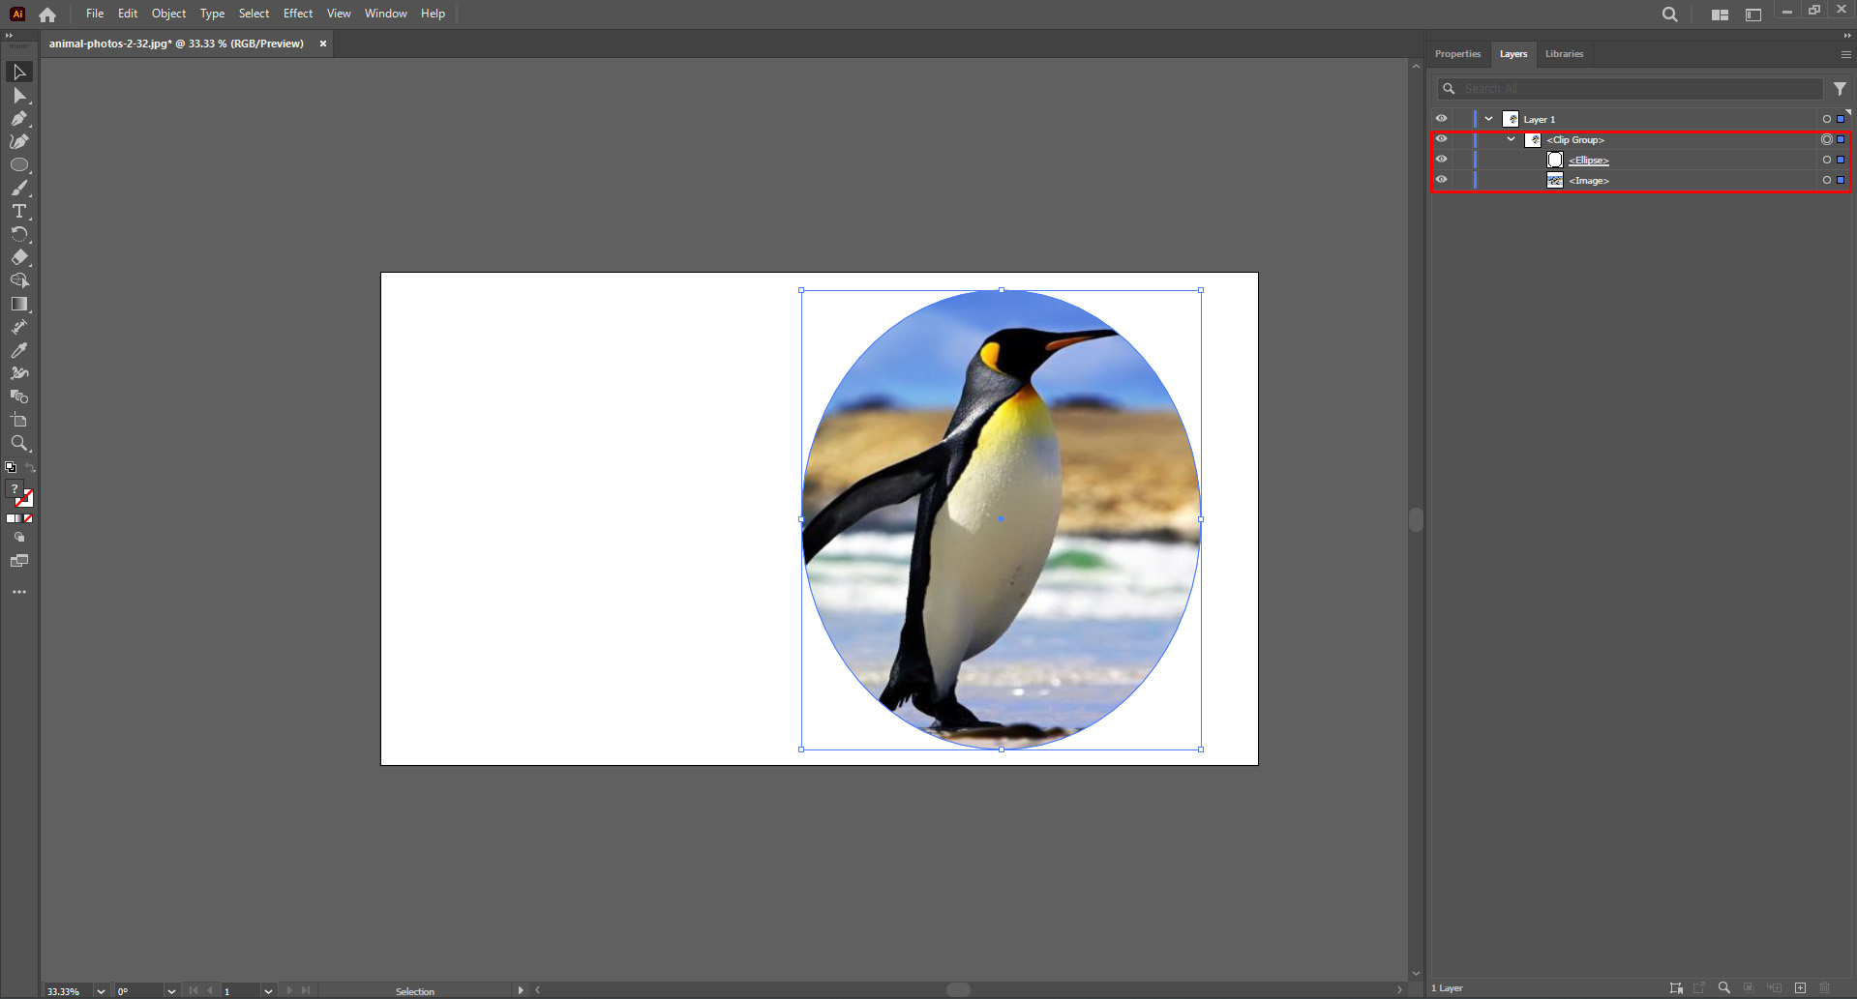
Task: Select the Eyedropper tool
Action: (19, 350)
